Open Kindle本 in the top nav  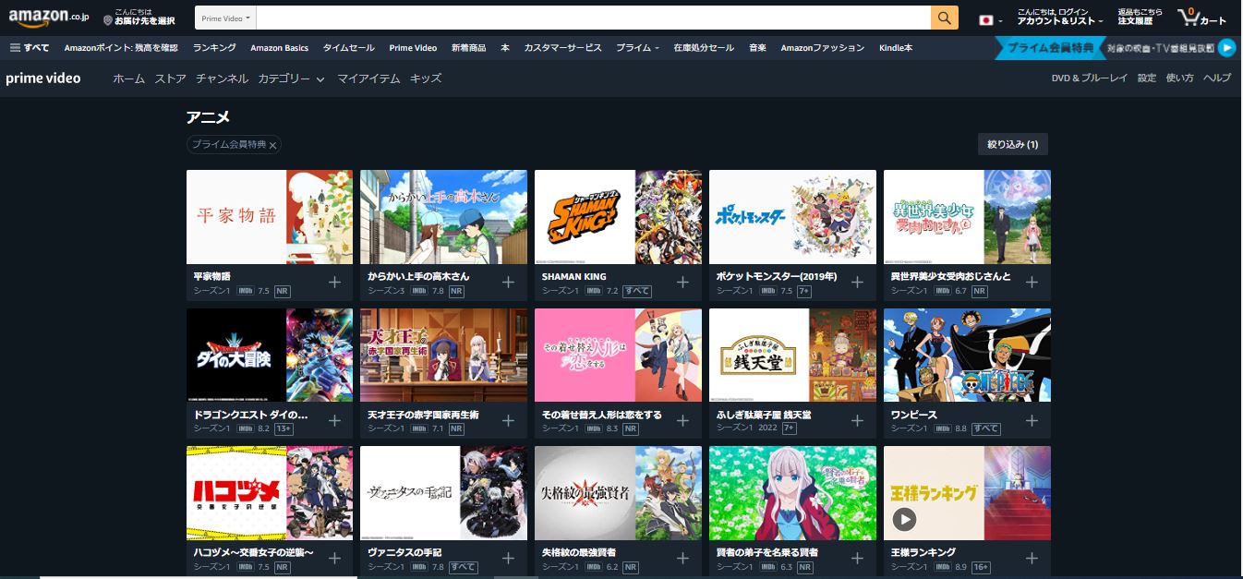pos(896,48)
